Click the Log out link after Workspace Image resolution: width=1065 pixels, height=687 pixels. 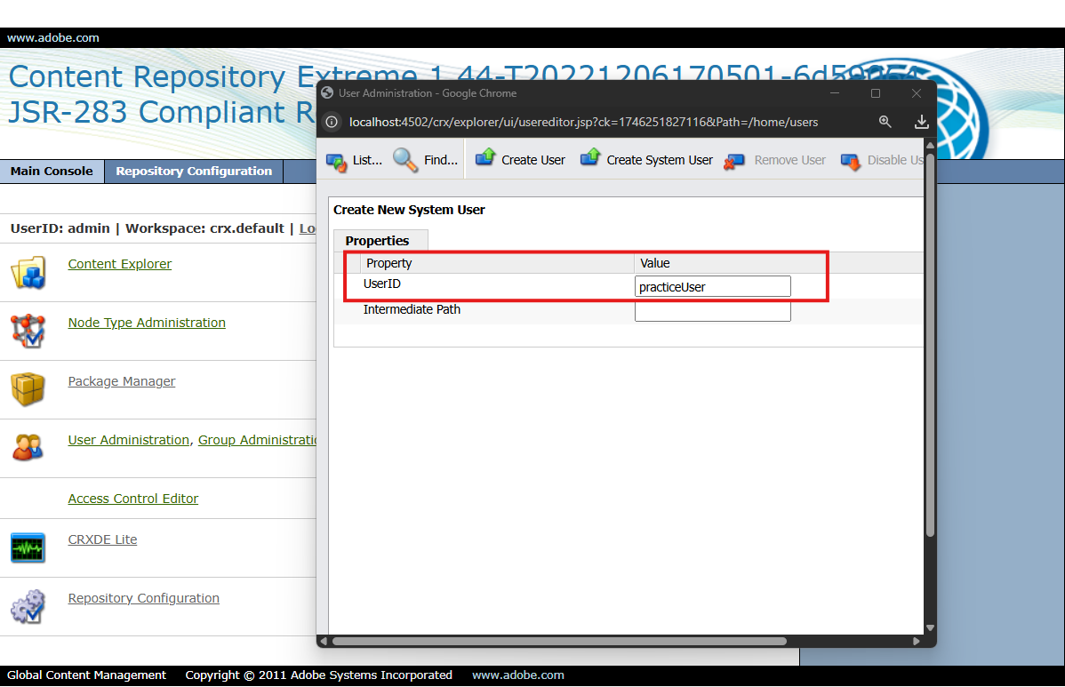tap(308, 228)
